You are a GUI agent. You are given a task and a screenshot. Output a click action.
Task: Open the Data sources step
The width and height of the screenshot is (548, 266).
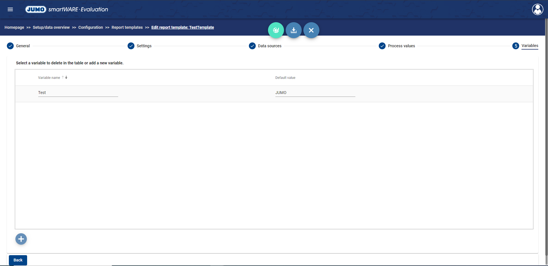click(269, 46)
